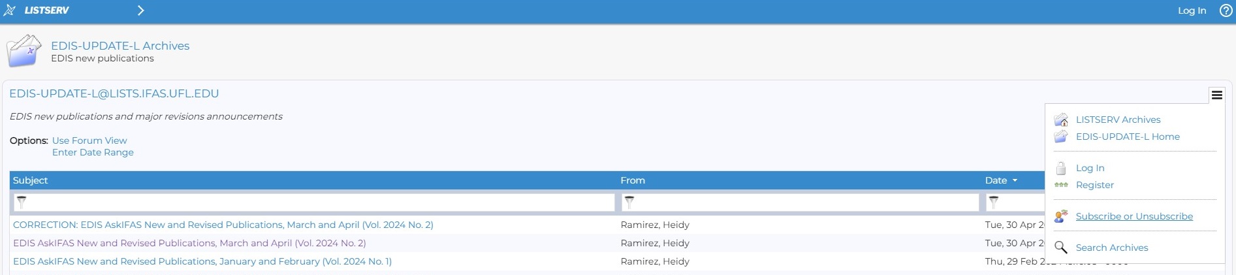Screen dimensions: 1236x275
Task: Choose Subscribe or Unsubscribe from the menu
Action: [1134, 216]
